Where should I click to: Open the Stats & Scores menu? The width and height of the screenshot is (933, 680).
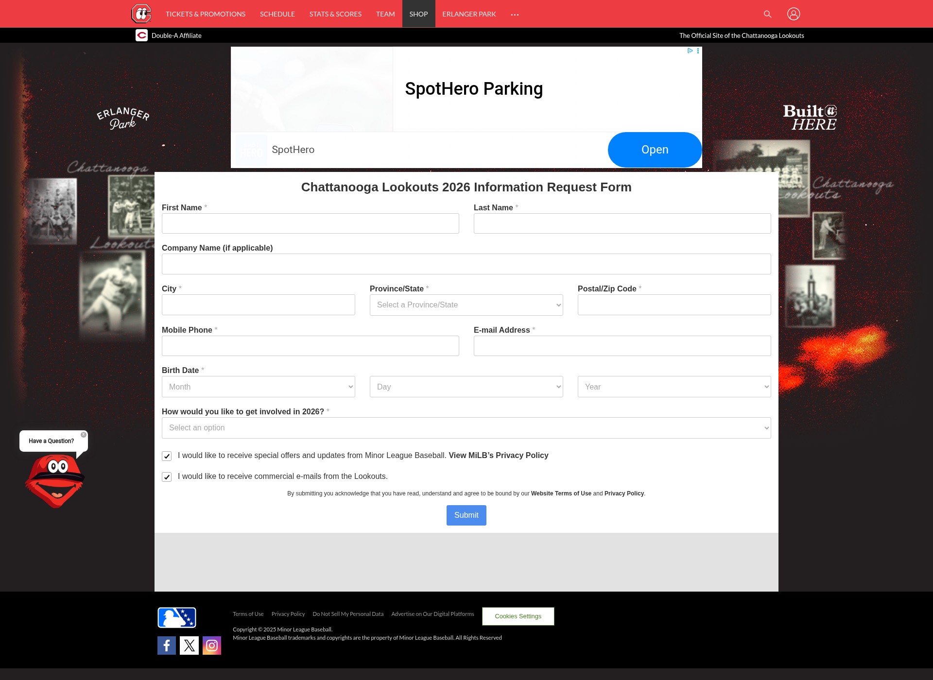[x=335, y=14]
